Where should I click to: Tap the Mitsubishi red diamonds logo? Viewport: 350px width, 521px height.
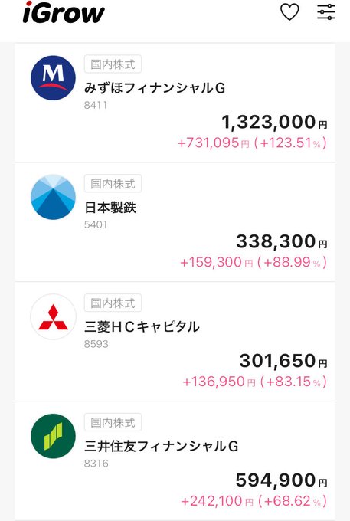[53, 316]
